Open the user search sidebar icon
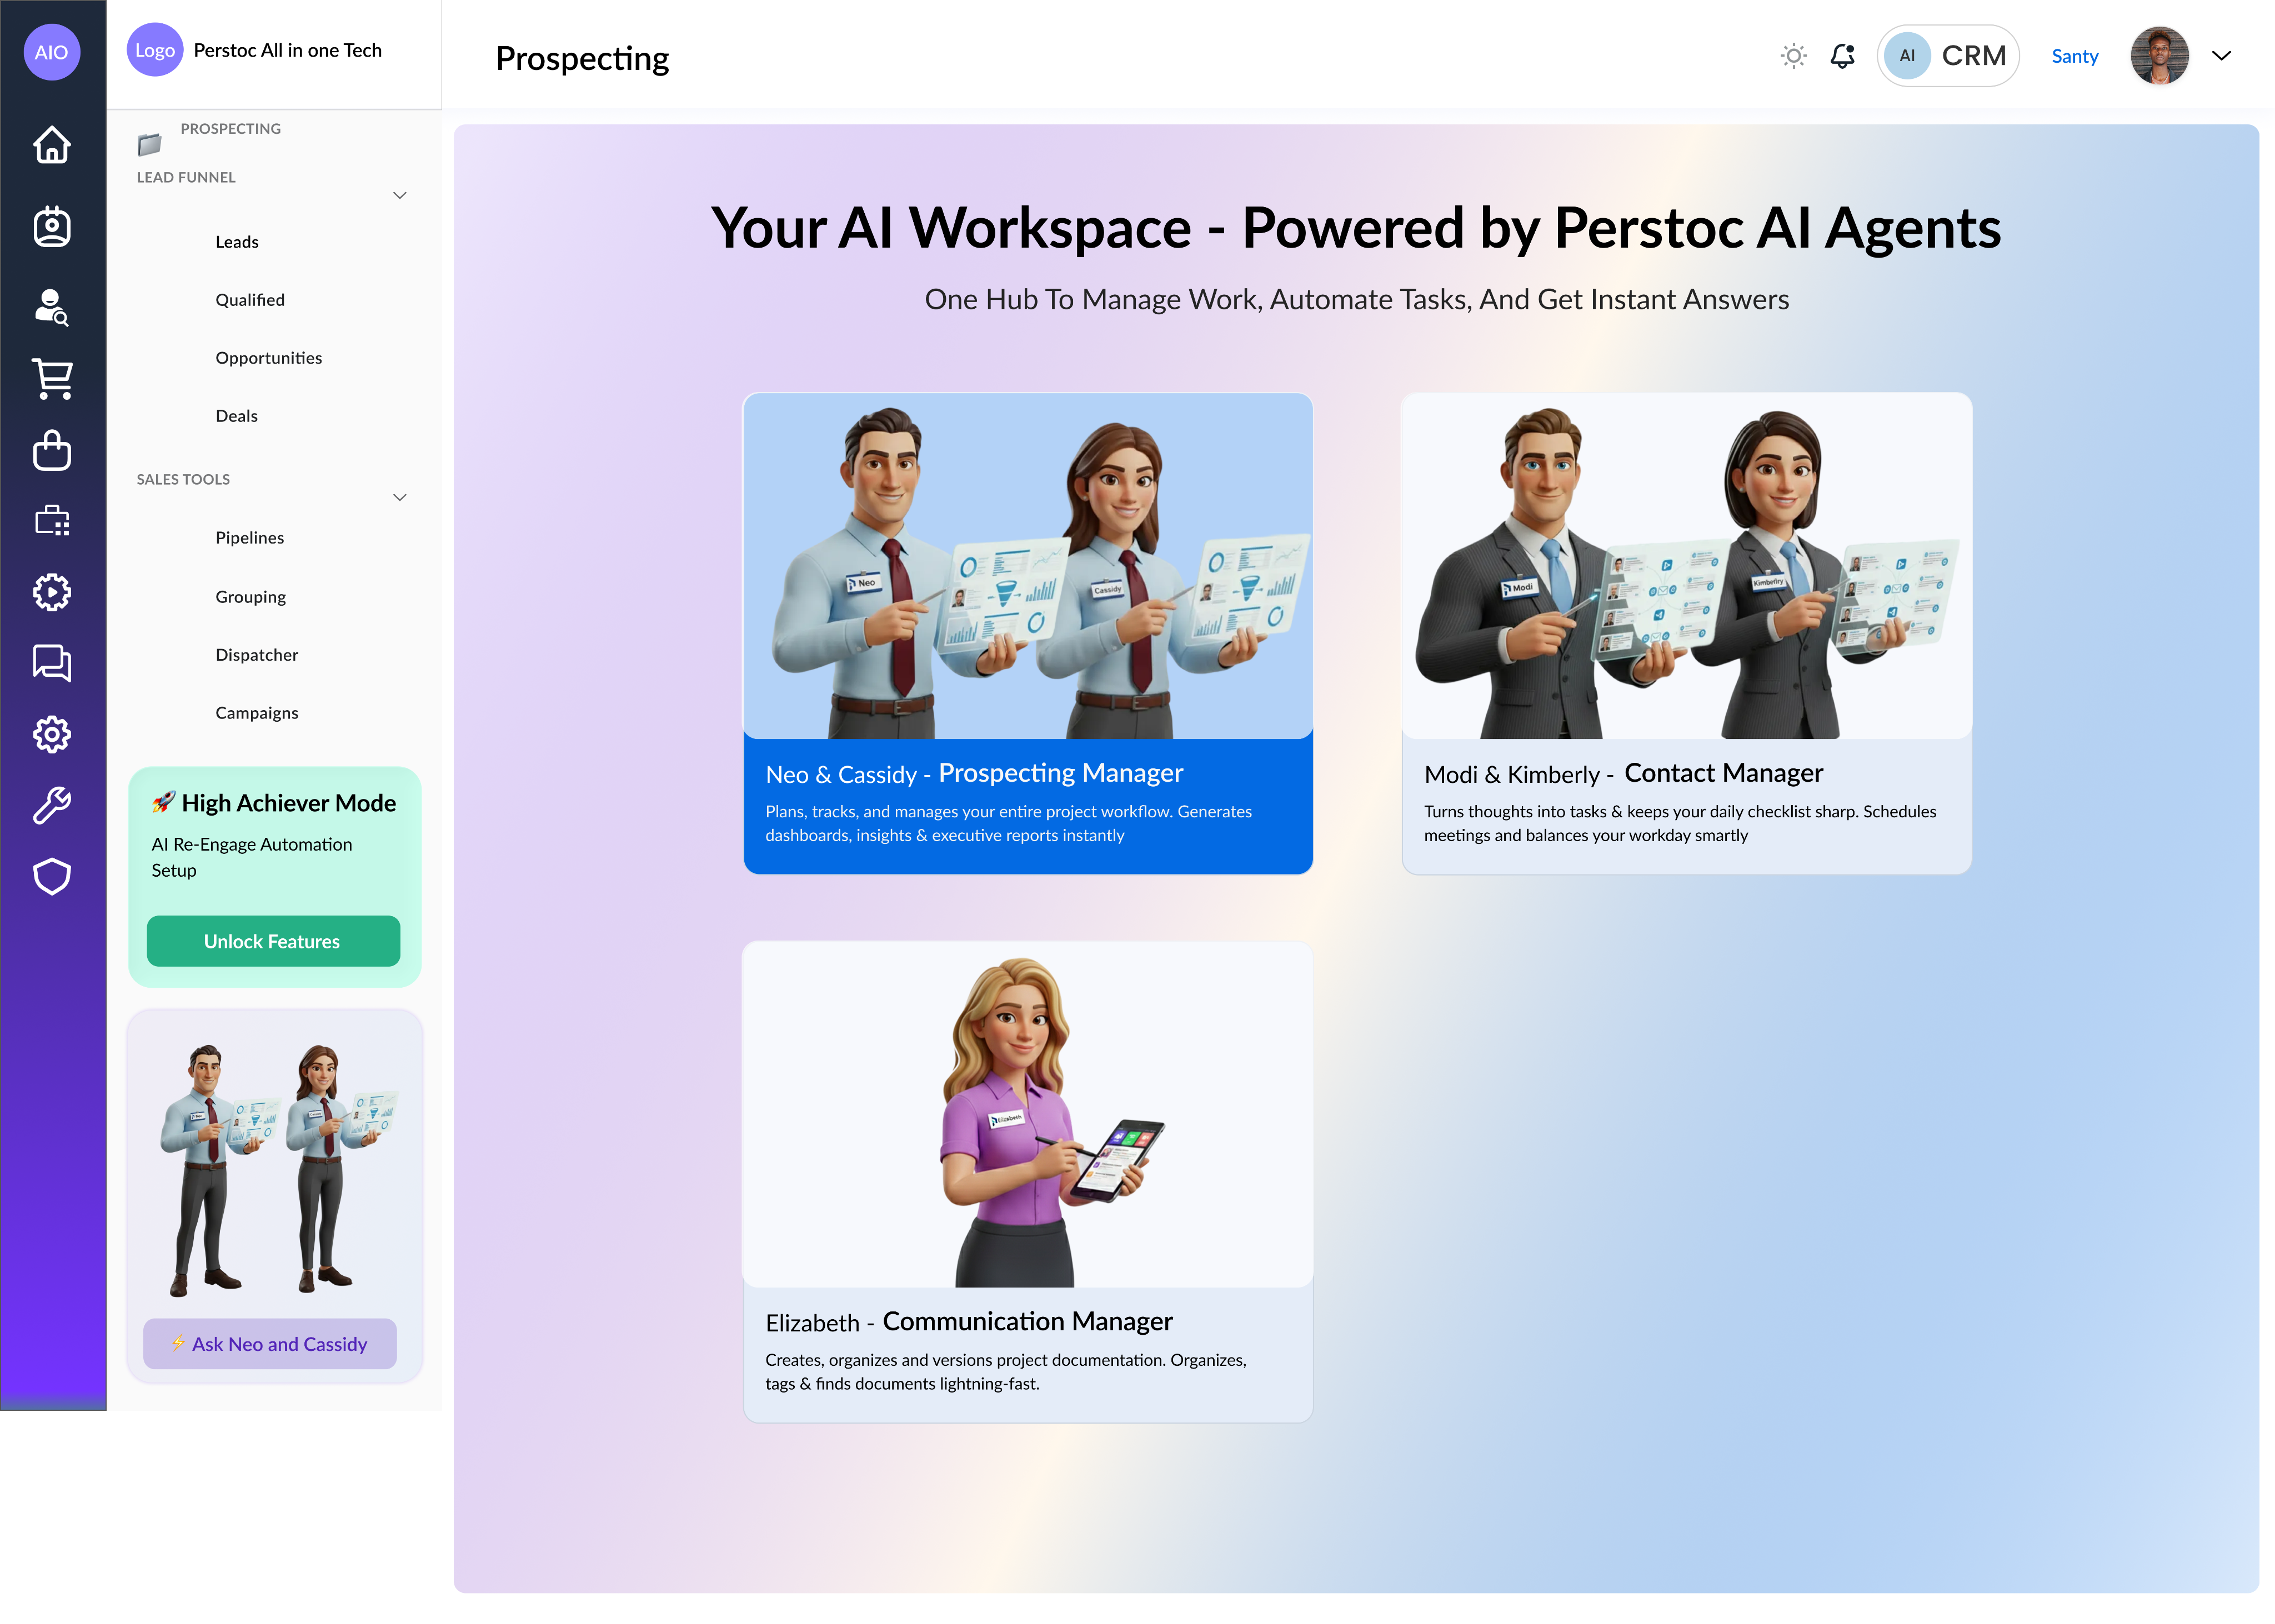This screenshot has height=1624, width=2275. coord(52,307)
